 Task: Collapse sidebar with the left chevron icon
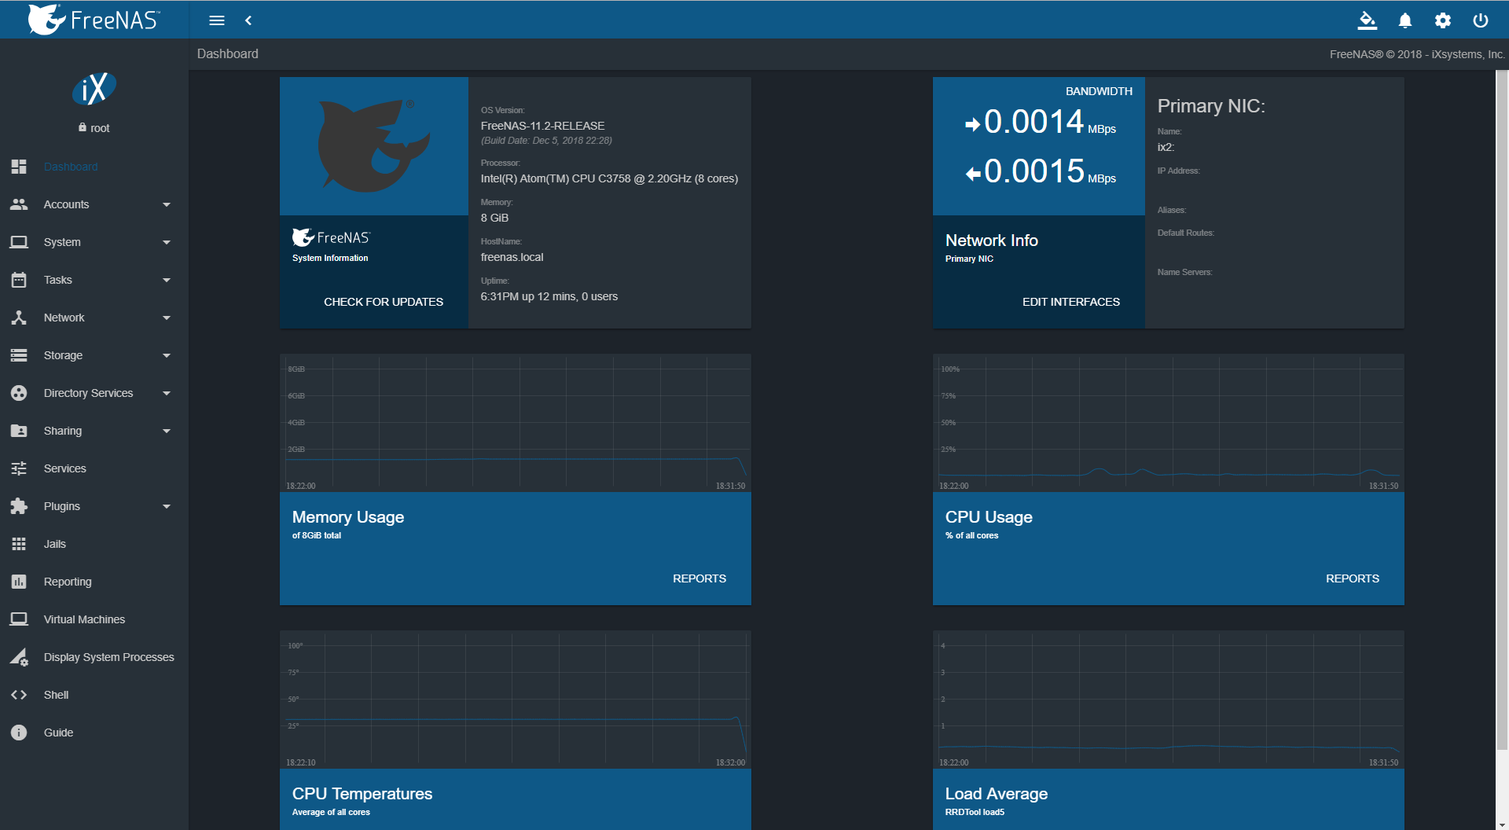(x=248, y=20)
